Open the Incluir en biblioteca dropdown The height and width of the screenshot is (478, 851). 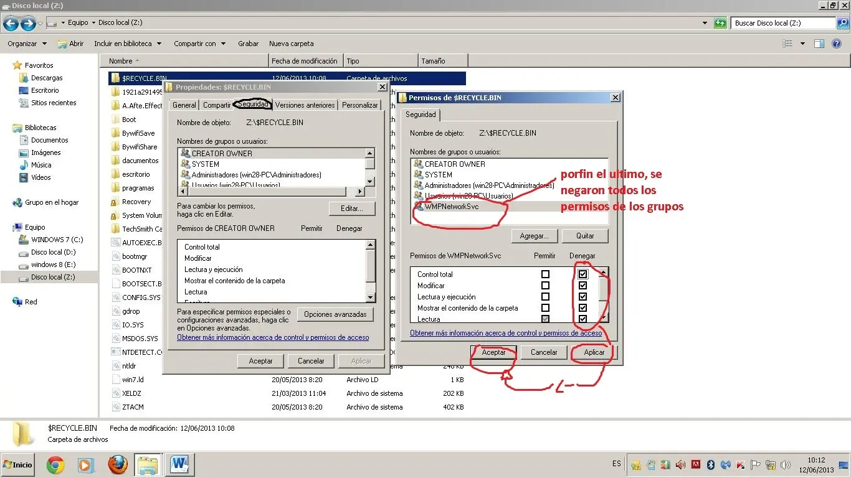128,44
